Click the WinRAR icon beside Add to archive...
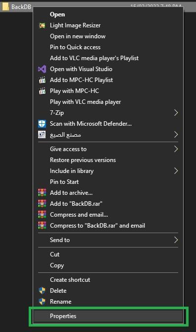Image resolution: width=196 pixels, height=332 pixels. click(x=42, y=193)
